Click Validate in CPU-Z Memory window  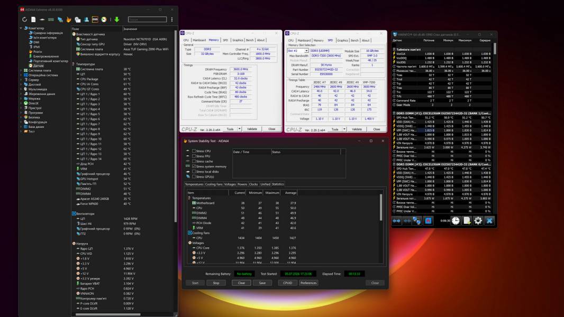tap(252, 129)
